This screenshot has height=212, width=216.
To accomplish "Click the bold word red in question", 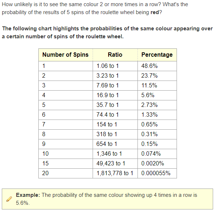I will [155, 12].
